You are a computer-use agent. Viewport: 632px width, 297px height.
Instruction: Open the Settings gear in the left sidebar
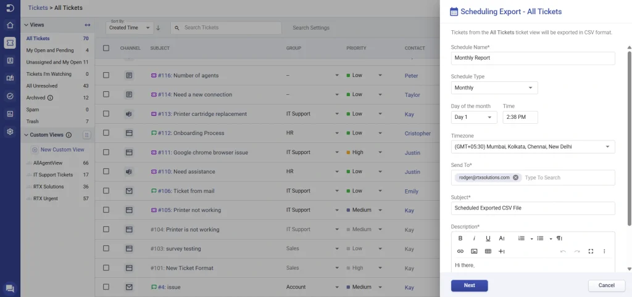click(10, 132)
